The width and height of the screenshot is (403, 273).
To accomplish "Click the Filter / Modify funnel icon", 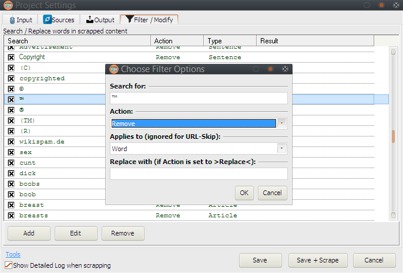I will coord(129,20).
